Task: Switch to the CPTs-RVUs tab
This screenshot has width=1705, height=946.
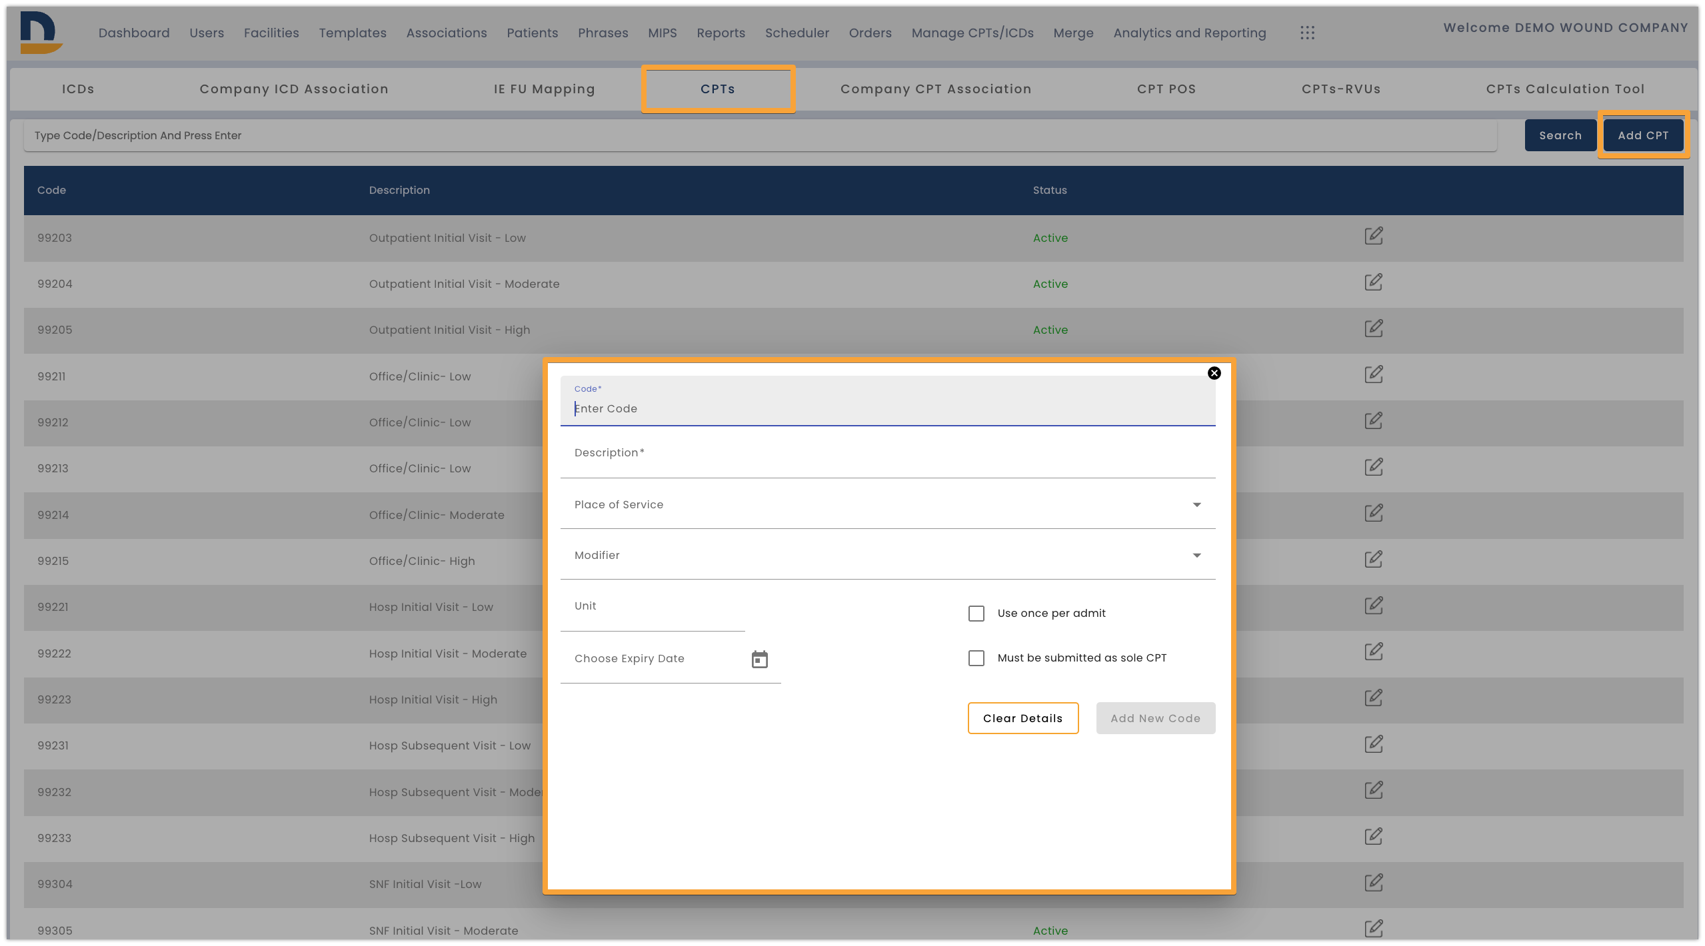Action: point(1341,89)
